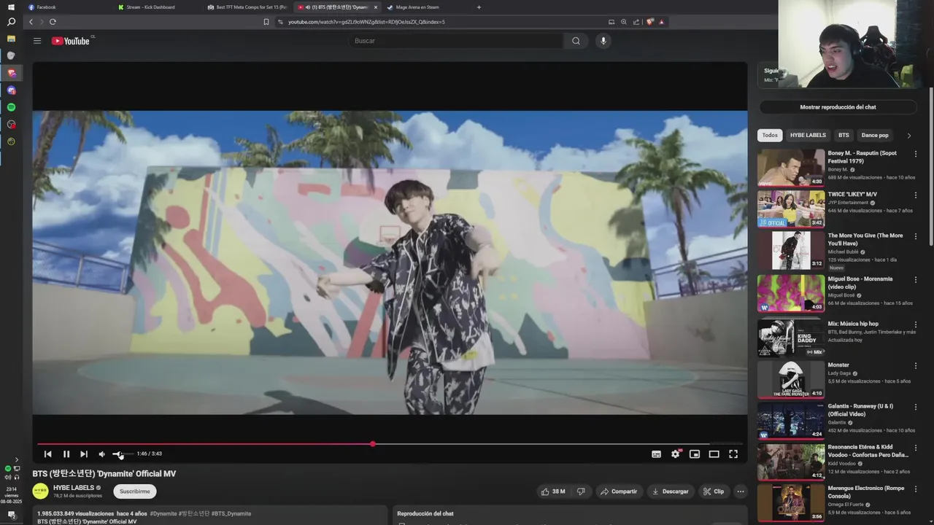Focus the Buscar search field
This screenshot has width=934, height=525.
coord(456,41)
